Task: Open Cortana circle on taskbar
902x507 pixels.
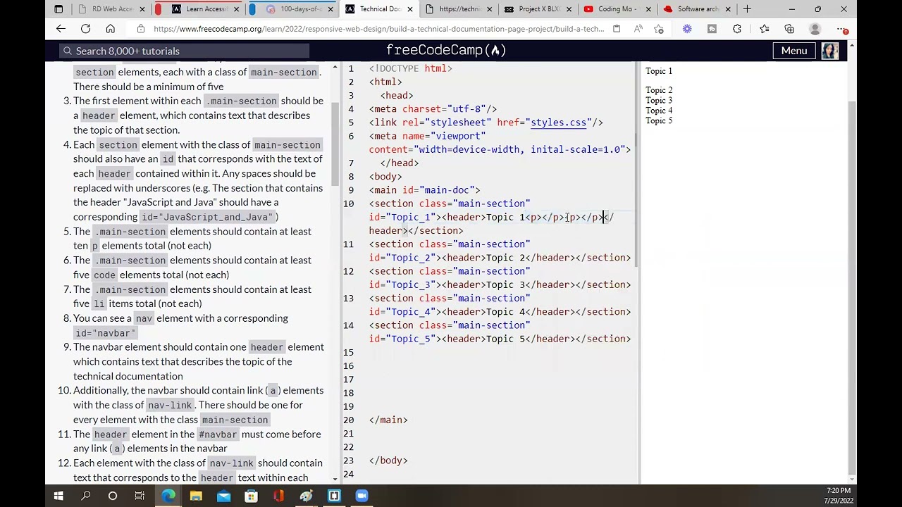Action: (113, 496)
